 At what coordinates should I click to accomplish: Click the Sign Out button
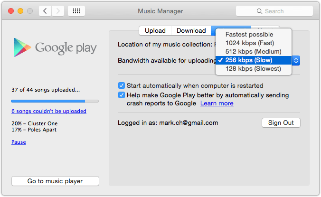(x=281, y=123)
